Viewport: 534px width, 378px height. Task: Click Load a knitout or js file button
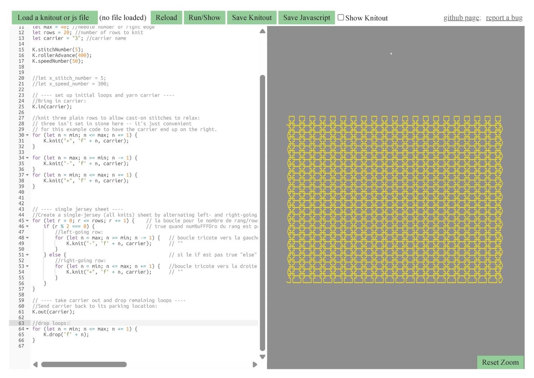pyautogui.click(x=55, y=18)
